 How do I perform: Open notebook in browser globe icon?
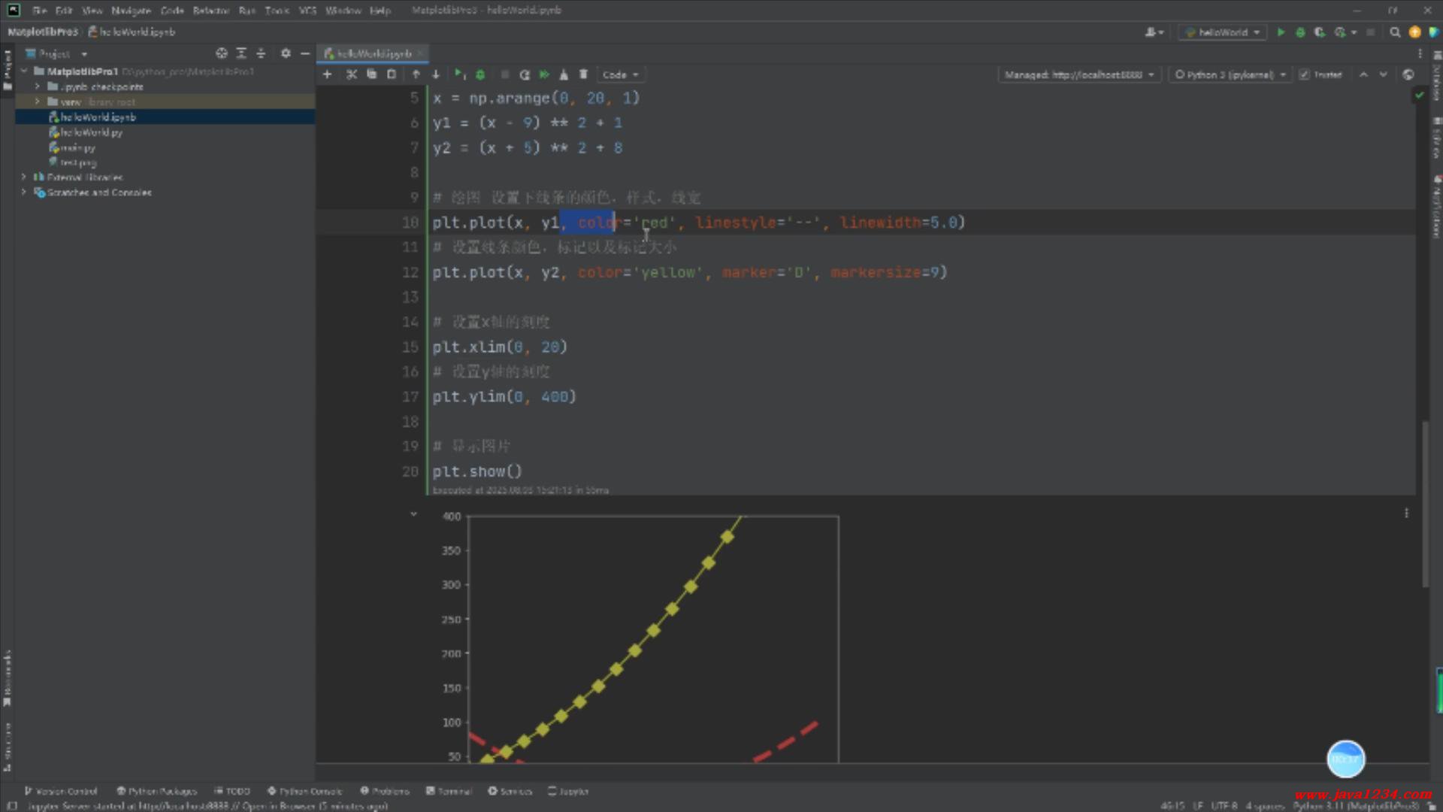click(x=1408, y=74)
